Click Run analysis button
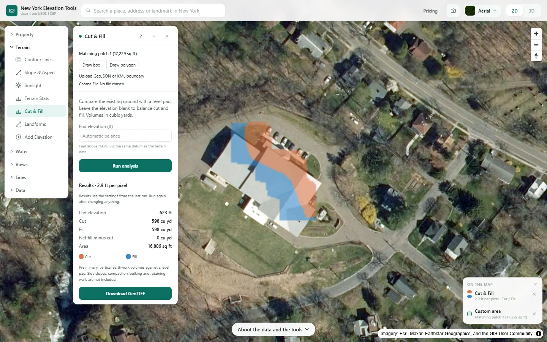The image size is (547, 342). point(125,166)
